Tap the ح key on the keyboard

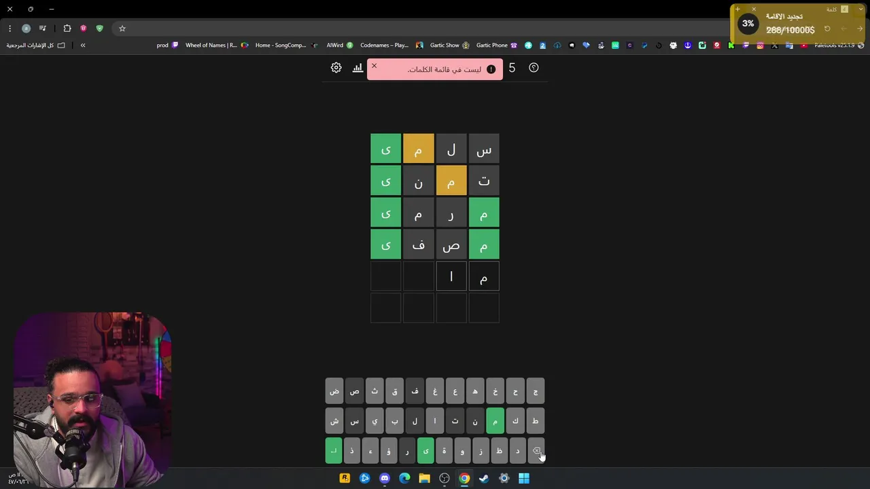pyautogui.click(x=515, y=391)
